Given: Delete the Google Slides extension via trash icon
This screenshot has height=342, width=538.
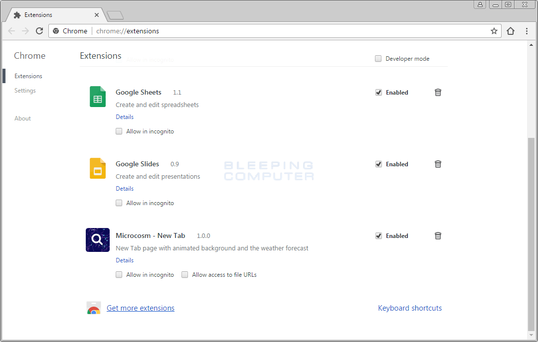Looking at the screenshot, I should 438,164.
